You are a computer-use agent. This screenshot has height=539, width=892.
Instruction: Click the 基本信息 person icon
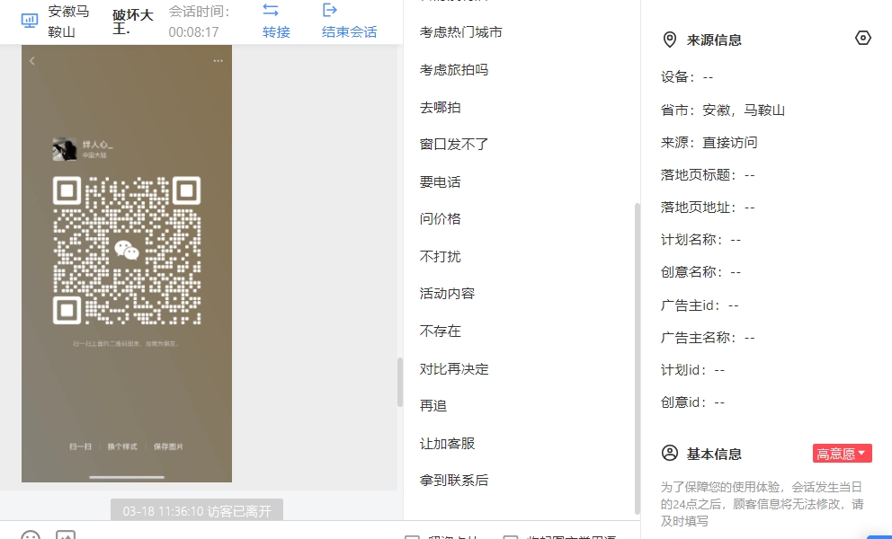(x=670, y=453)
